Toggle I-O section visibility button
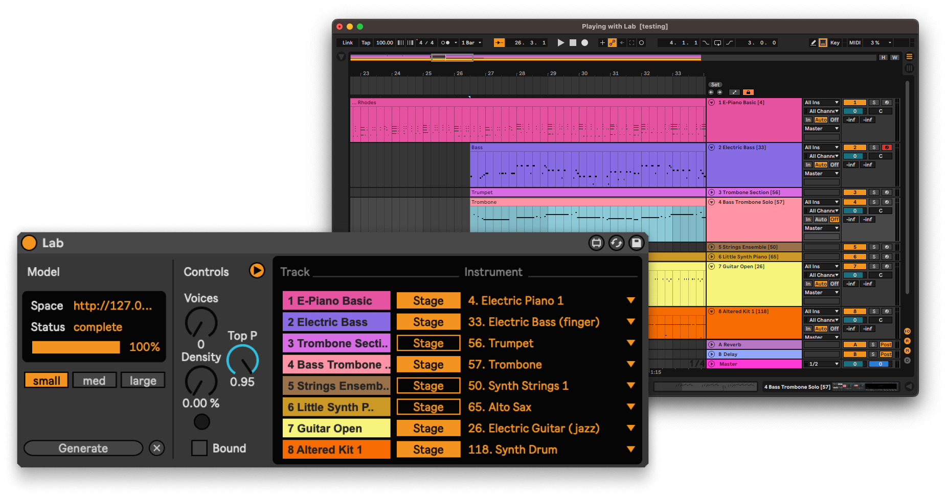Screen dimensions: 947x498 pyautogui.click(x=907, y=331)
